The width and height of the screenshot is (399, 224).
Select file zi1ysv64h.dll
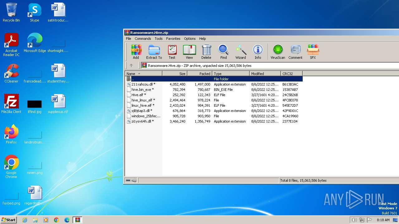pyautogui.click(x=214, y=121)
